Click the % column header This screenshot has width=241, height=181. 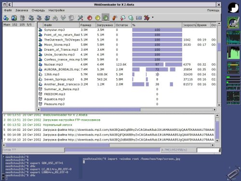[157, 25]
